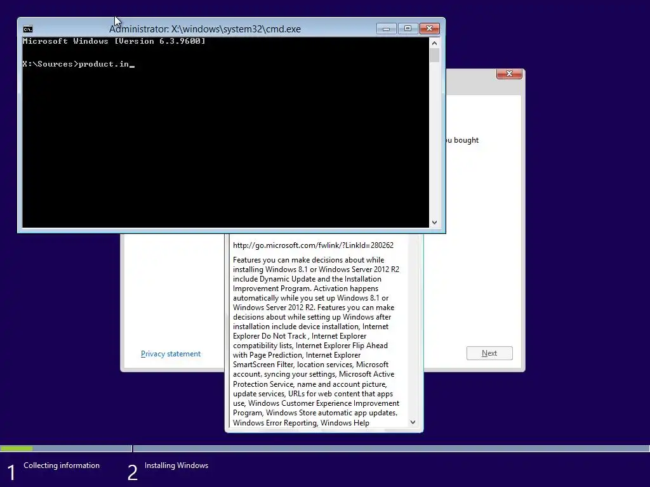Click the cmd scrollbar thumb
Viewport: 650px width, 487px height.
(x=434, y=55)
